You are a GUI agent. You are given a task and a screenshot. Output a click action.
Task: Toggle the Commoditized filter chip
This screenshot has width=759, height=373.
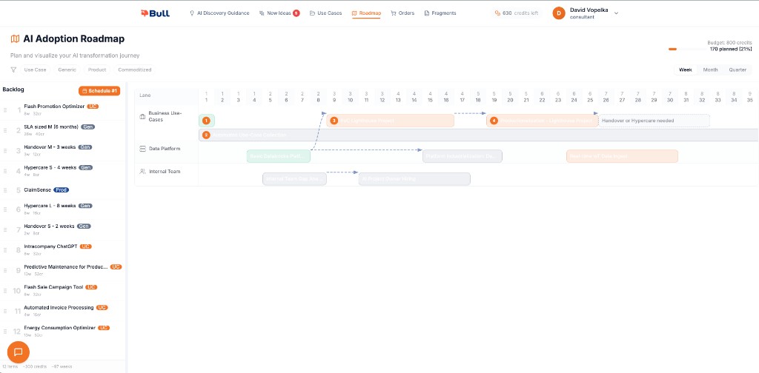click(x=135, y=70)
